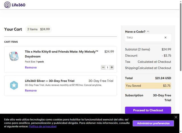
Task: Open the Política de privacidad link
Action: (43, 126)
